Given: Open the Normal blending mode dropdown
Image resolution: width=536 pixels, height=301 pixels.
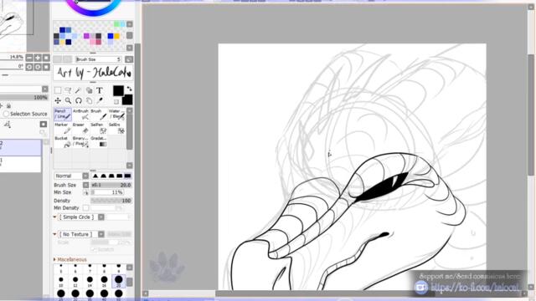Looking at the screenshot, I should click(x=85, y=176).
